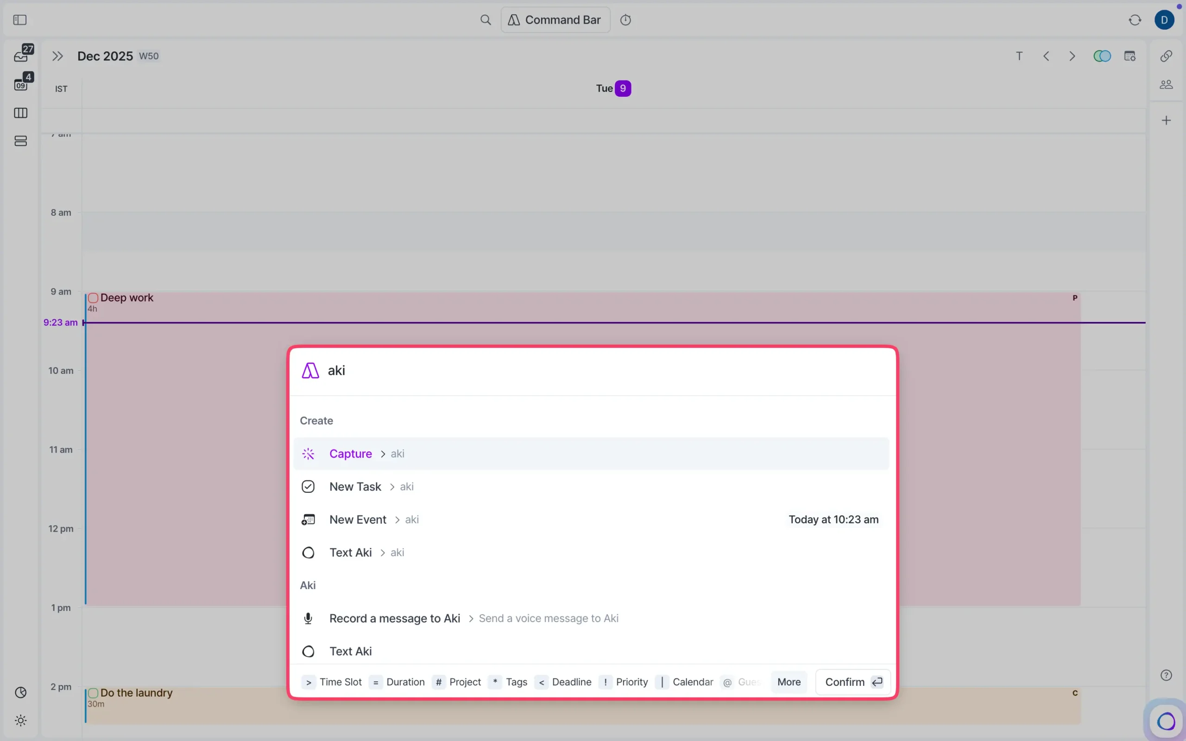Screen dimensions: 1186x741
Task: Open the shared people icon on right sidebar
Action: pos(1166,84)
